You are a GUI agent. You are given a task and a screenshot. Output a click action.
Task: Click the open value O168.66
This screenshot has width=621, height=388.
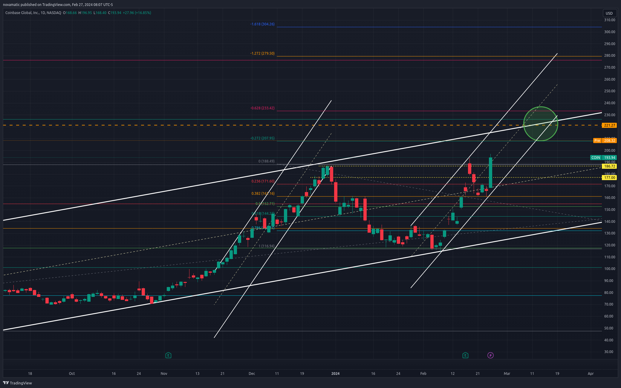tap(70, 13)
